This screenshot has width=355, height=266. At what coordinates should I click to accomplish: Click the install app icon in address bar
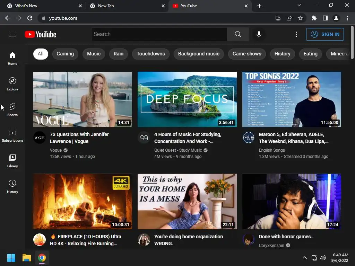278,18
